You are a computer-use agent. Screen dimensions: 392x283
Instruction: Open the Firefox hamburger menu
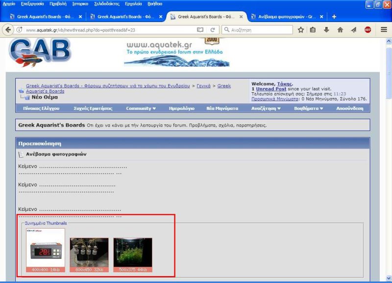[384, 29]
